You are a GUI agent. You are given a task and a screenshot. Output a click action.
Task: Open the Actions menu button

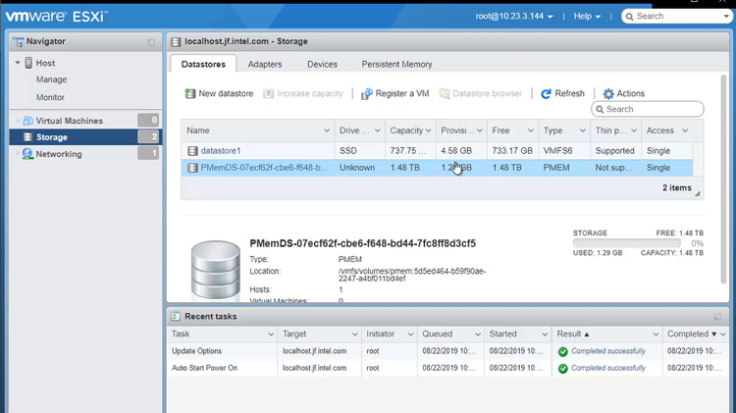point(623,94)
